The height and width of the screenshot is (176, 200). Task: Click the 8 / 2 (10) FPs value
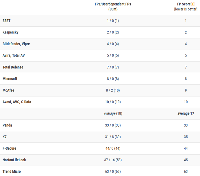113,90
